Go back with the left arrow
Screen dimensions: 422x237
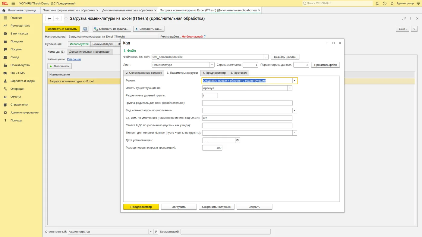(49, 18)
